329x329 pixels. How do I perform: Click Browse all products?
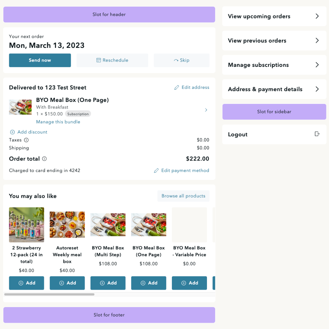pos(183,196)
